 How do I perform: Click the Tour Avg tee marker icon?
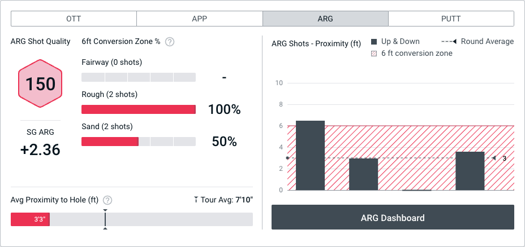tap(196, 200)
